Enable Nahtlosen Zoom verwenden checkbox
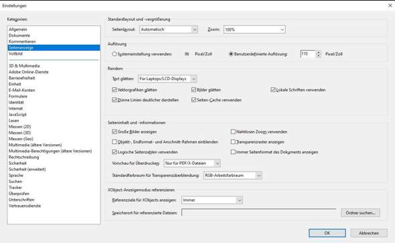Image resolution: width=395 pixels, height=243 pixels. (x=233, y=132)
